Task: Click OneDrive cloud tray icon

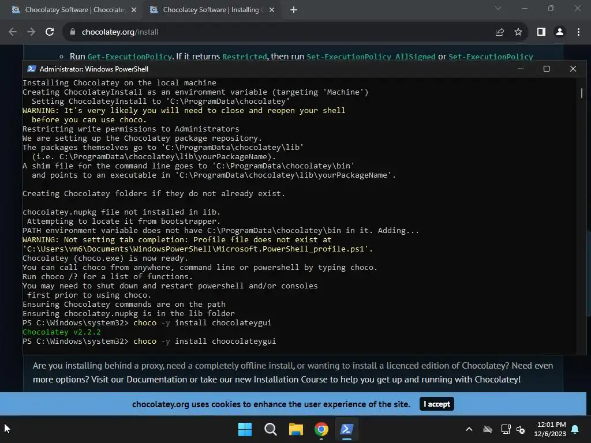Action: pos(487,429)
